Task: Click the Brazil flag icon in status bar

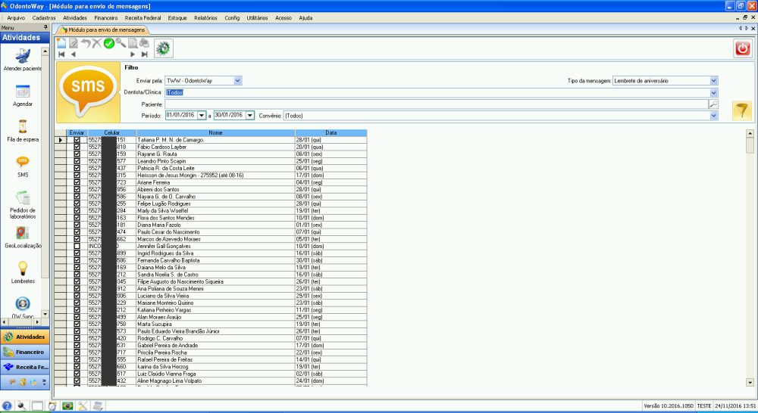Action: [67, 406]
